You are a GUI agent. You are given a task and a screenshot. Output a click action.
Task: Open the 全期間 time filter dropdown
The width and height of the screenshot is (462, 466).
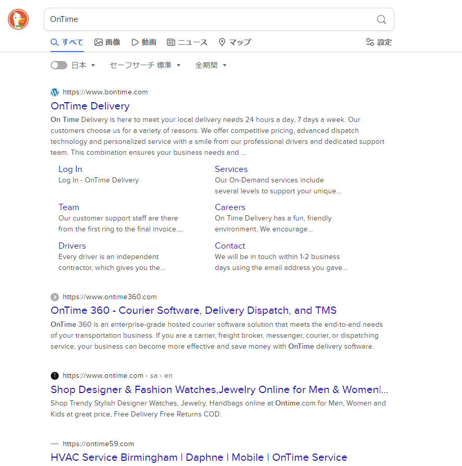point(211,65)
